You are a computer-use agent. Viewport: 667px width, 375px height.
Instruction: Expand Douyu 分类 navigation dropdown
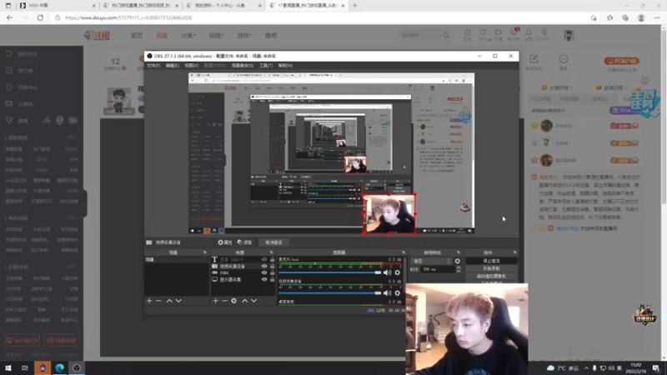pyautogui.click(x=188, y=35)
